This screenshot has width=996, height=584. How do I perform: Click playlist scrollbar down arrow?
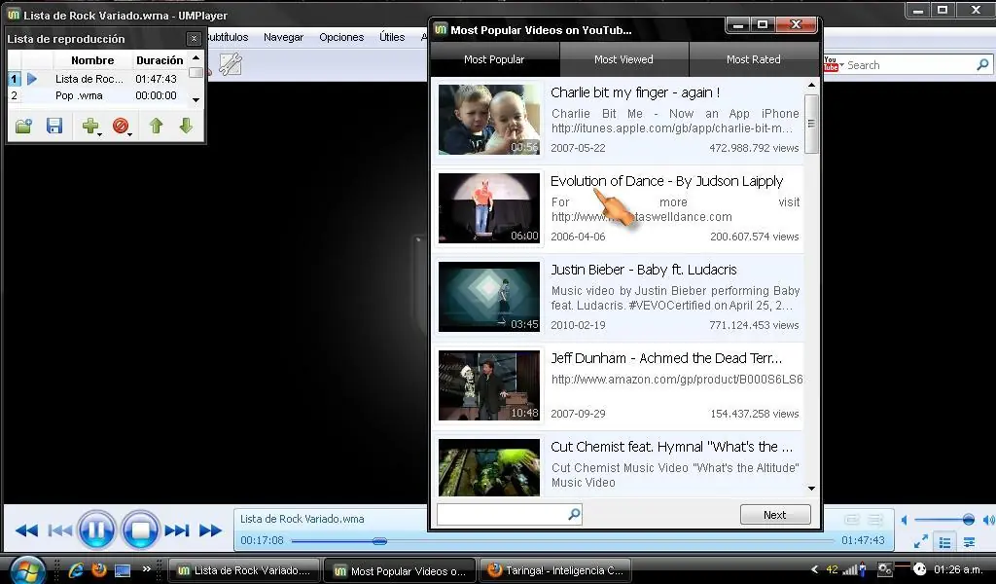196,100
